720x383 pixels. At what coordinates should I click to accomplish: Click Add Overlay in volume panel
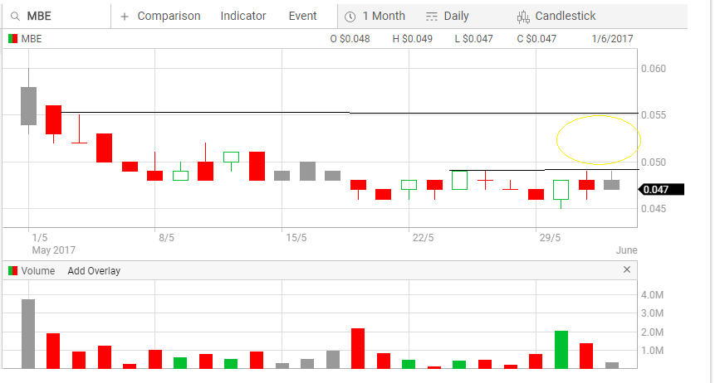(94, 271)
